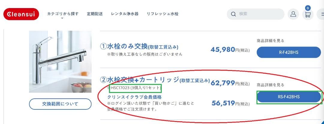The image size is (324, 124).
Task: Click the R-F428HS product button
Action: click(289, 52)
